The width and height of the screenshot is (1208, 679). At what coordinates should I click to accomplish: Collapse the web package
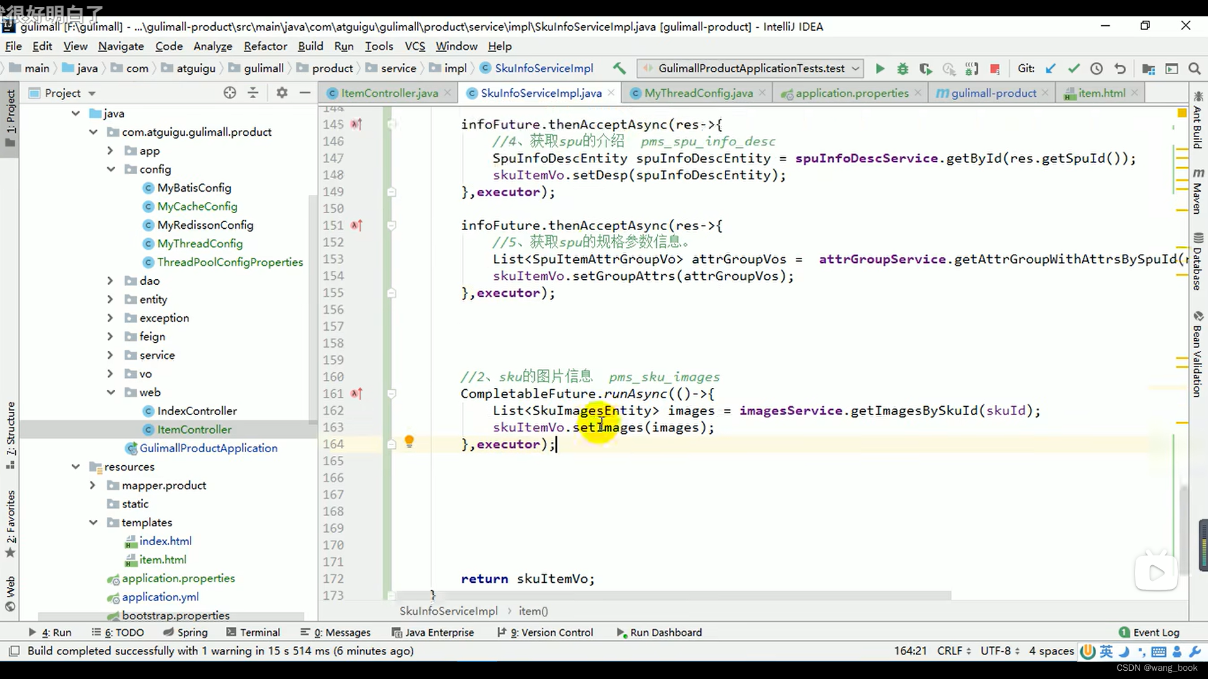(110, 392)
